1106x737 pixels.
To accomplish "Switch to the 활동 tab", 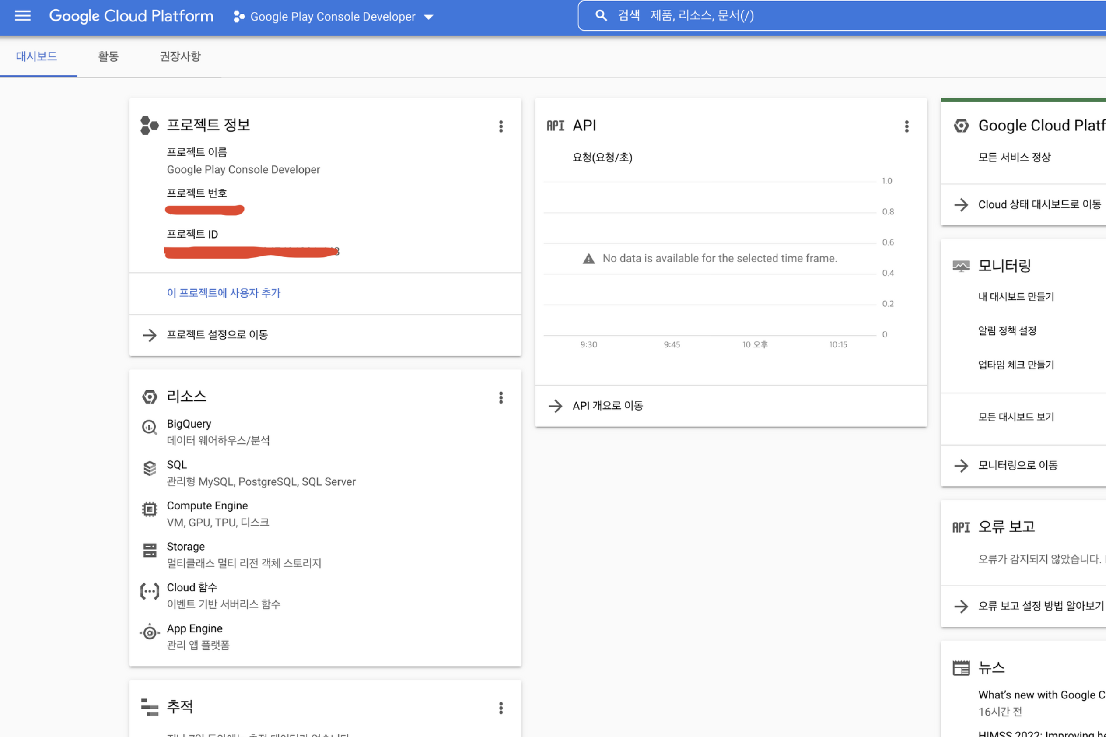I will [x=108, y=56].
